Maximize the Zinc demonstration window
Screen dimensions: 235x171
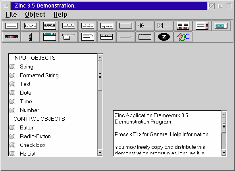click(x=229, y=6)
